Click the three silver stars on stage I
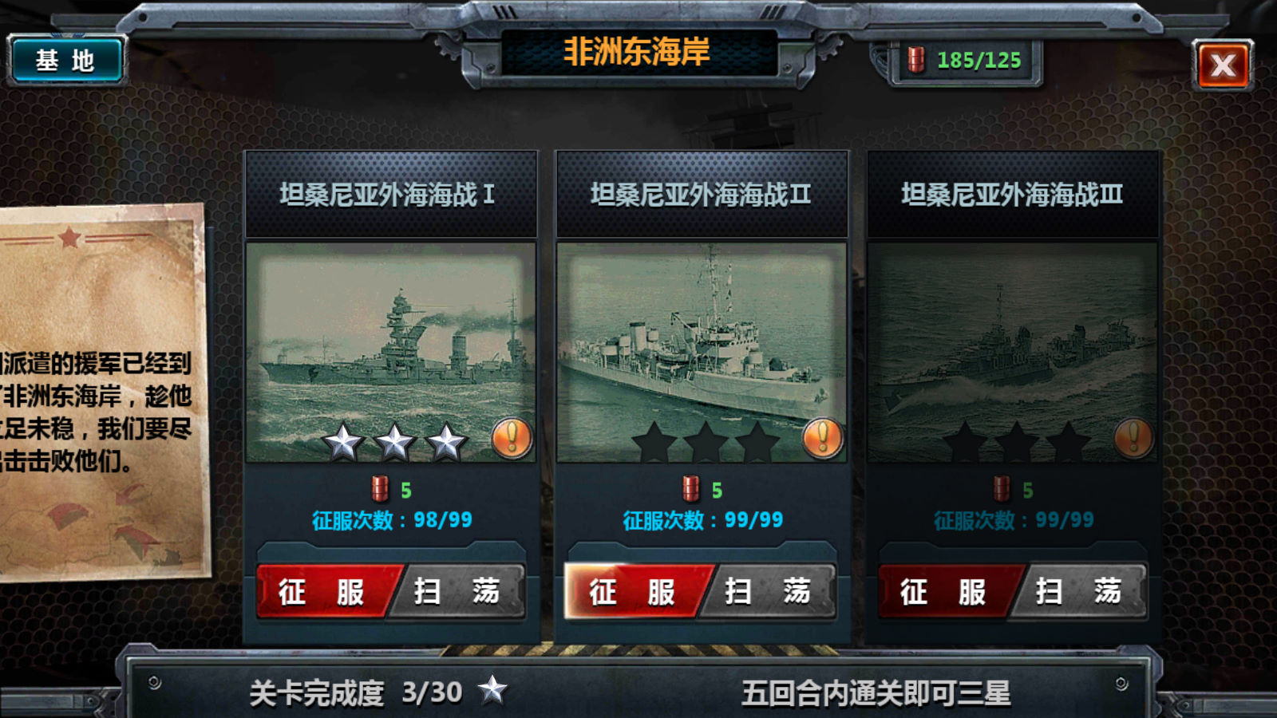 [x=394, y=441]
